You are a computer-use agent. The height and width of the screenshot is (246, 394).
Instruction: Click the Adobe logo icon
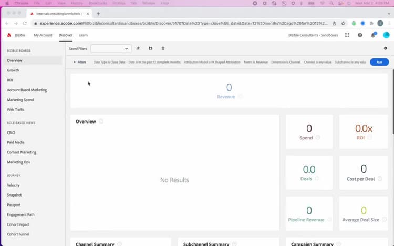tap(9, 35)
